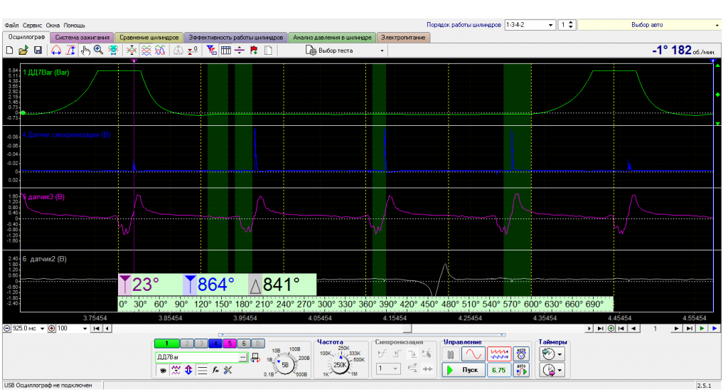Toggle channel 6 button
Viewport: 728px width, 392px height.
click(244, 344)
